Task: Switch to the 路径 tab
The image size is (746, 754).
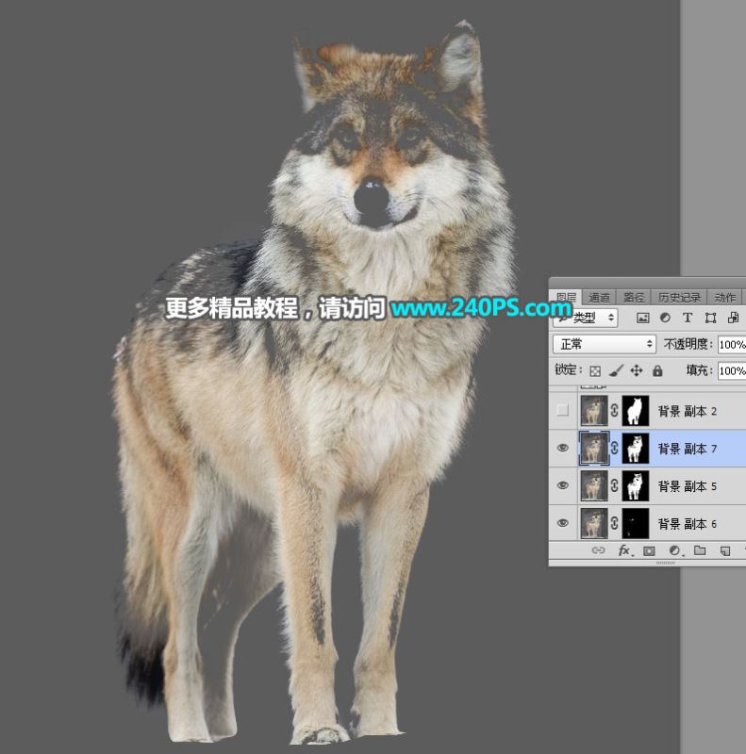Action: click(x=634, y=298)
